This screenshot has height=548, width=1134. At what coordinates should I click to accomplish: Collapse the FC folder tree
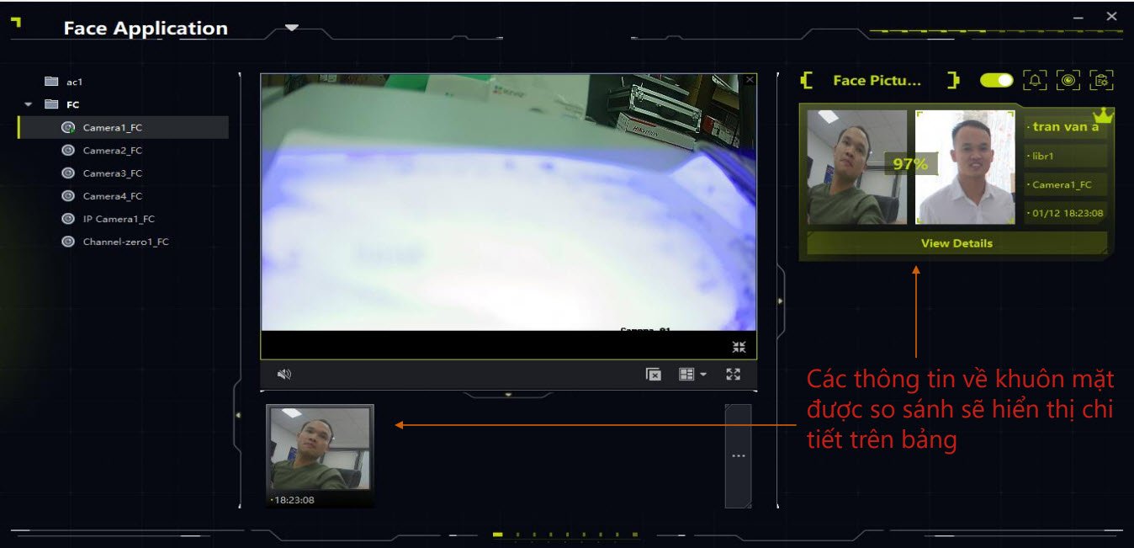click(x=29, y=104)
